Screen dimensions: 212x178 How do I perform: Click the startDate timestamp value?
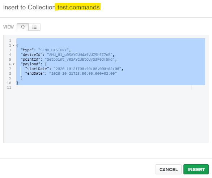click(87, 69)
